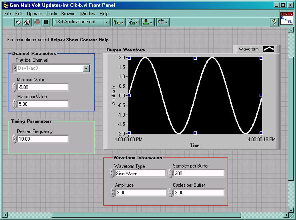Click the horizontal scrollbar right arrow
Screen dimensions: 296x220
[x=286, y=215]
